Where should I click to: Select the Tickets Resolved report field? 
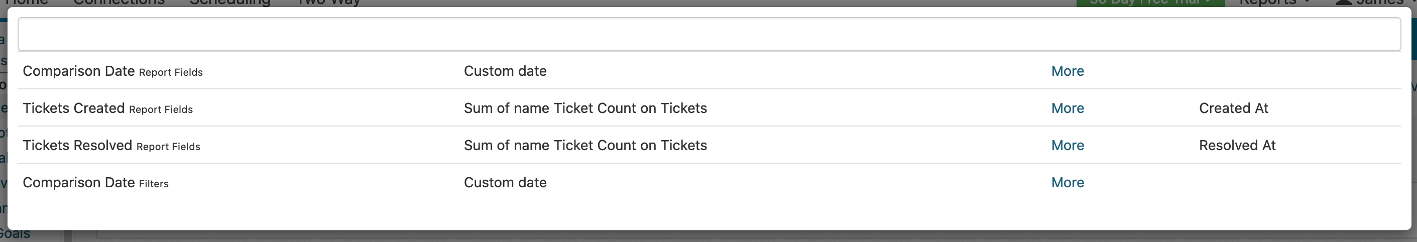coord(77,146)
